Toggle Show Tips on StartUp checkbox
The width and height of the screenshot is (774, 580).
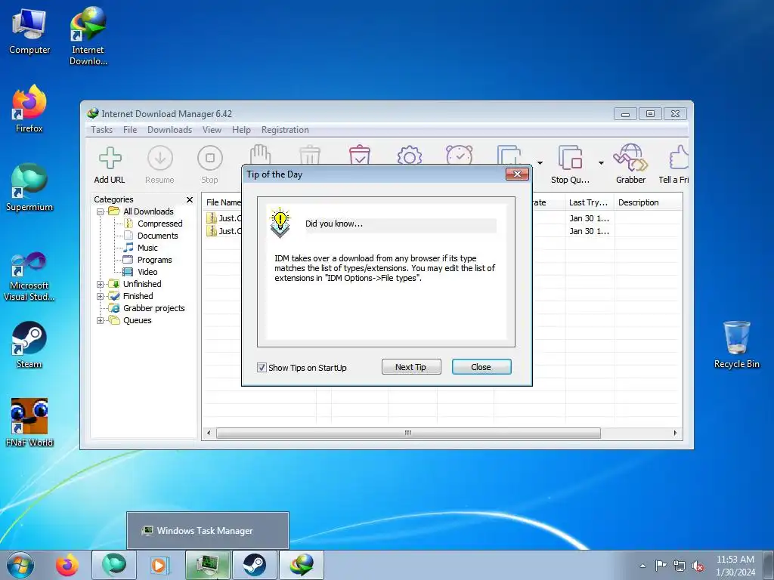point(262,368)
